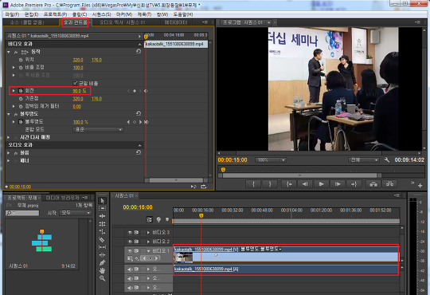Click the Extract button in program monitor
This screenshot has width=430, height=295.
(390, 184)
